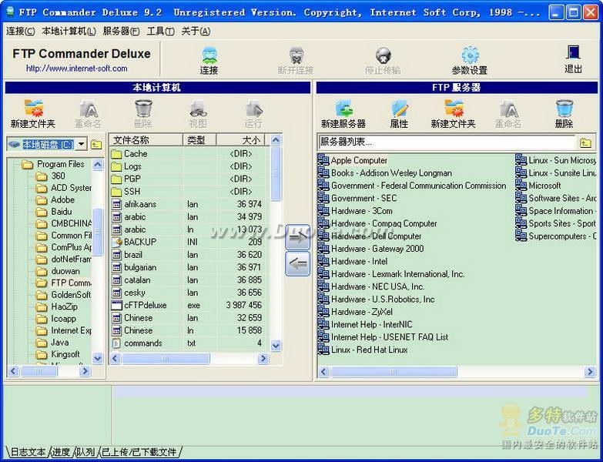The image size is (603, 462).
Task: Click server list parent folder up icon
Action: pos(585,142)
